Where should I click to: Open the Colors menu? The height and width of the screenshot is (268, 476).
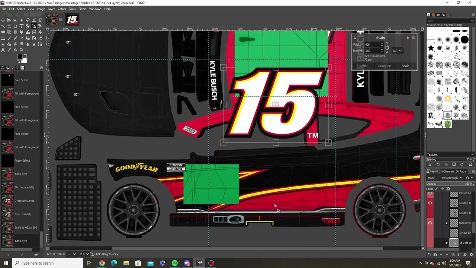pyautogui.click(x=62, y=9)
